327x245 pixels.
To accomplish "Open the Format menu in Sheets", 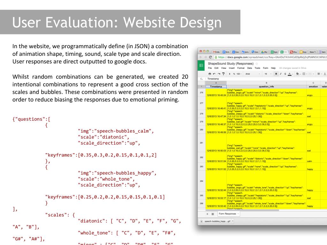I will [x=241, y=68].
